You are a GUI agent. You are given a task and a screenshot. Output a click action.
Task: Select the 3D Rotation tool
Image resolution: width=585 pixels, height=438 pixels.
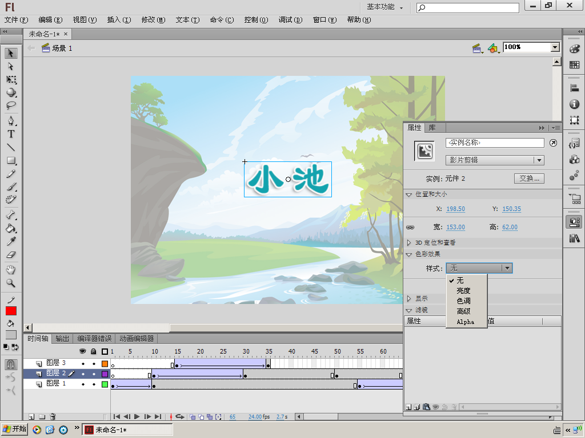11,92
